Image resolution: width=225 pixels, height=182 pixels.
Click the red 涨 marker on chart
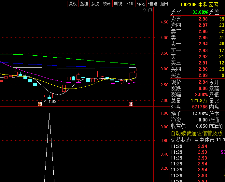[131, 104]
